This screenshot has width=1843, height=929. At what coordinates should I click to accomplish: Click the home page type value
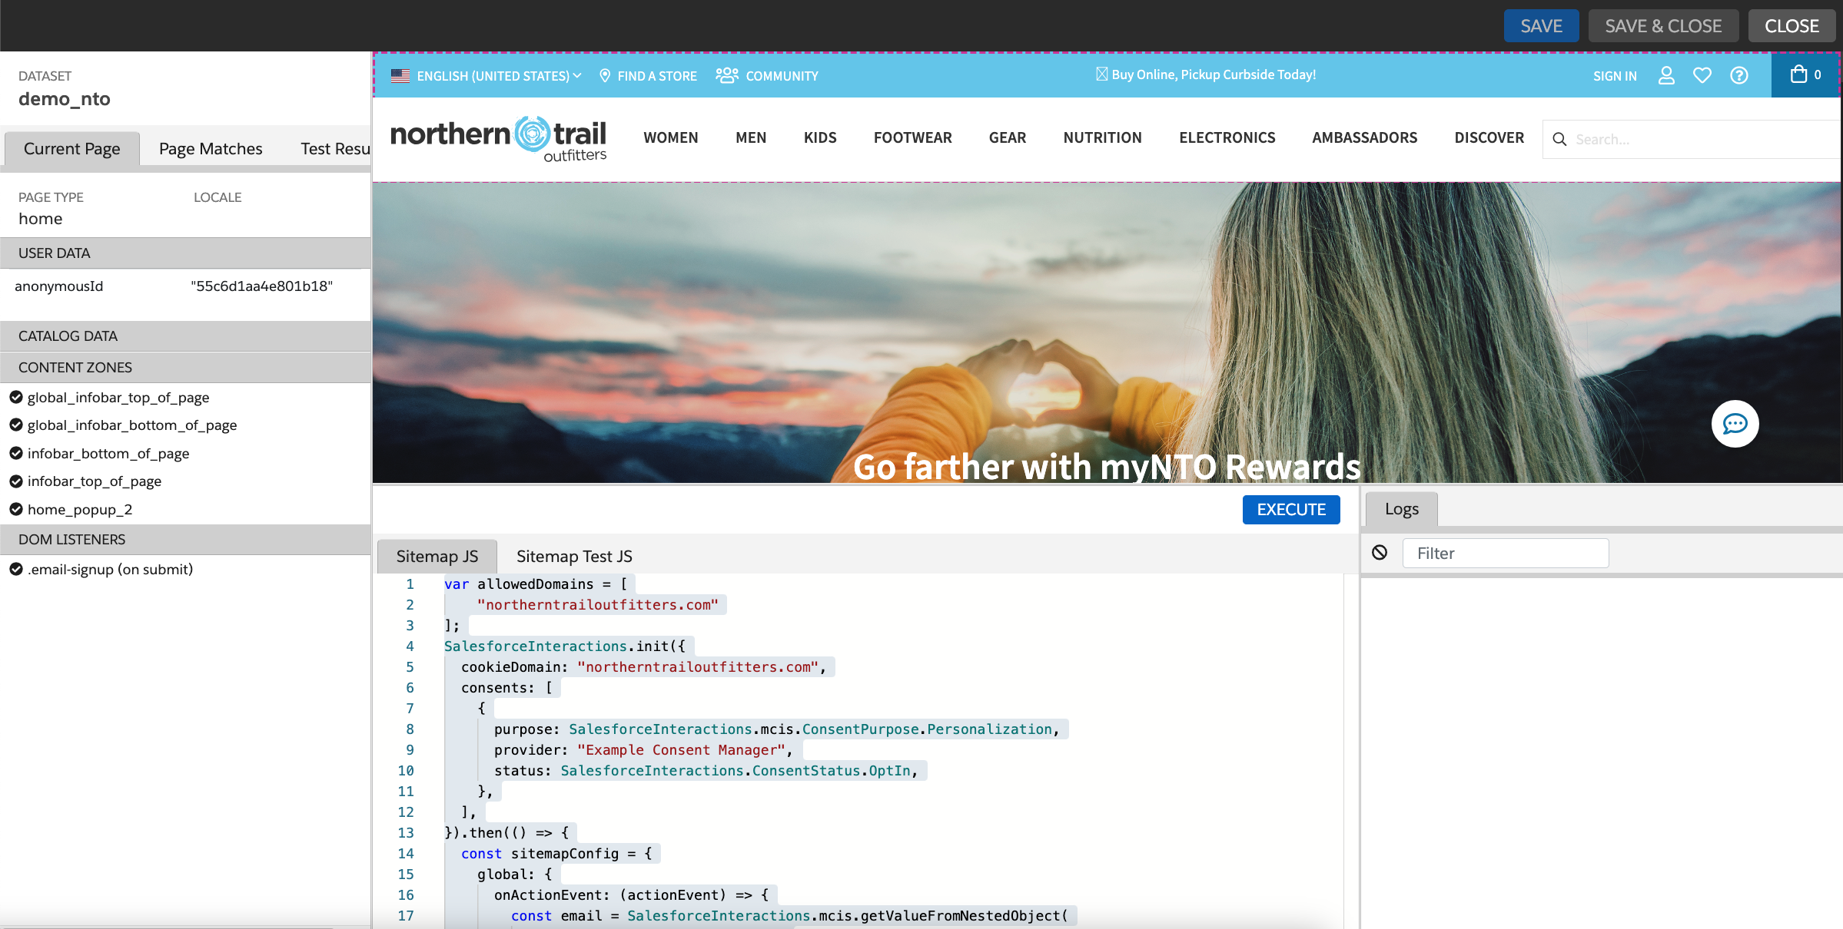[41, 219]
